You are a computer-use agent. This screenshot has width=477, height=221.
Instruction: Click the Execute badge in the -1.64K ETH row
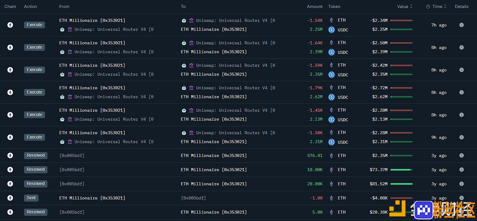(35, 47)
